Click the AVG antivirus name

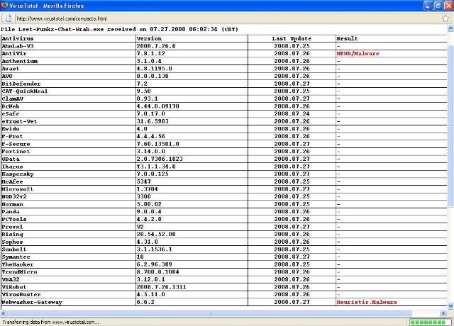(x=7, y=76)
